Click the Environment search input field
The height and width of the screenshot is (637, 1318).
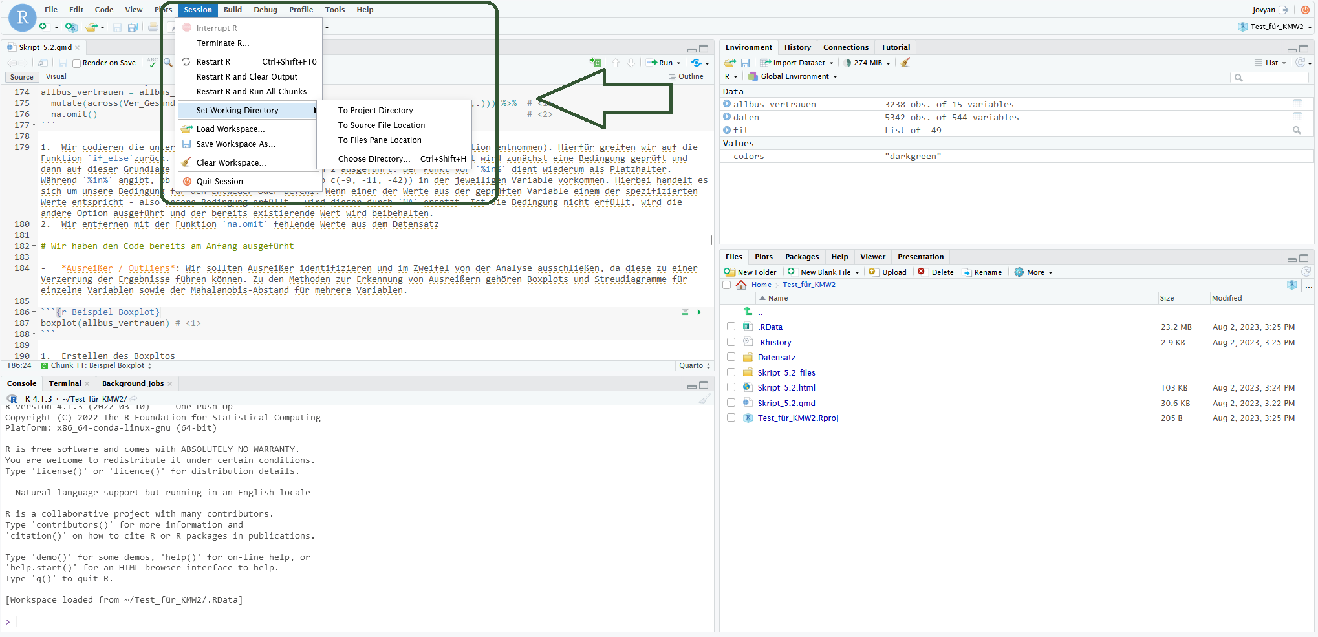coord(1269,77)
